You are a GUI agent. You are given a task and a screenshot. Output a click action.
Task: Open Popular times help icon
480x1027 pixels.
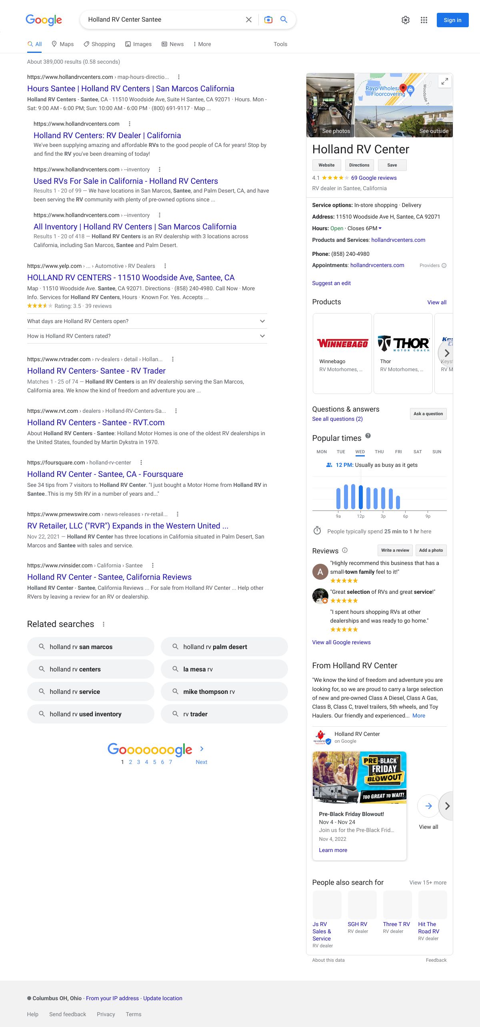click(x=368, y=436)
